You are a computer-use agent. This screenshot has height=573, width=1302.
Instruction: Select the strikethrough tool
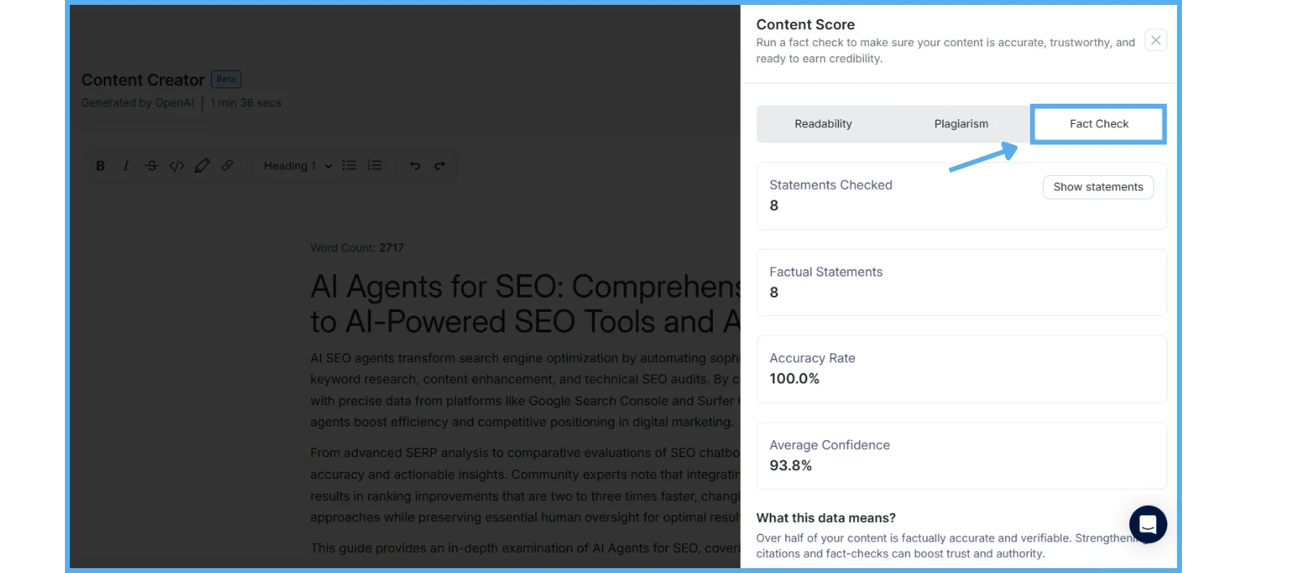(152, 165)
